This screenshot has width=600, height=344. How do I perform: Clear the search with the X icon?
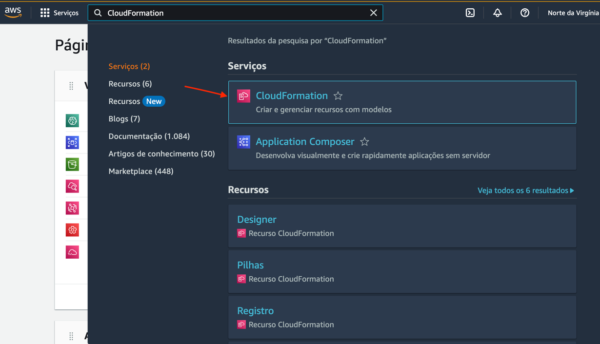click(x=373, y=13)
